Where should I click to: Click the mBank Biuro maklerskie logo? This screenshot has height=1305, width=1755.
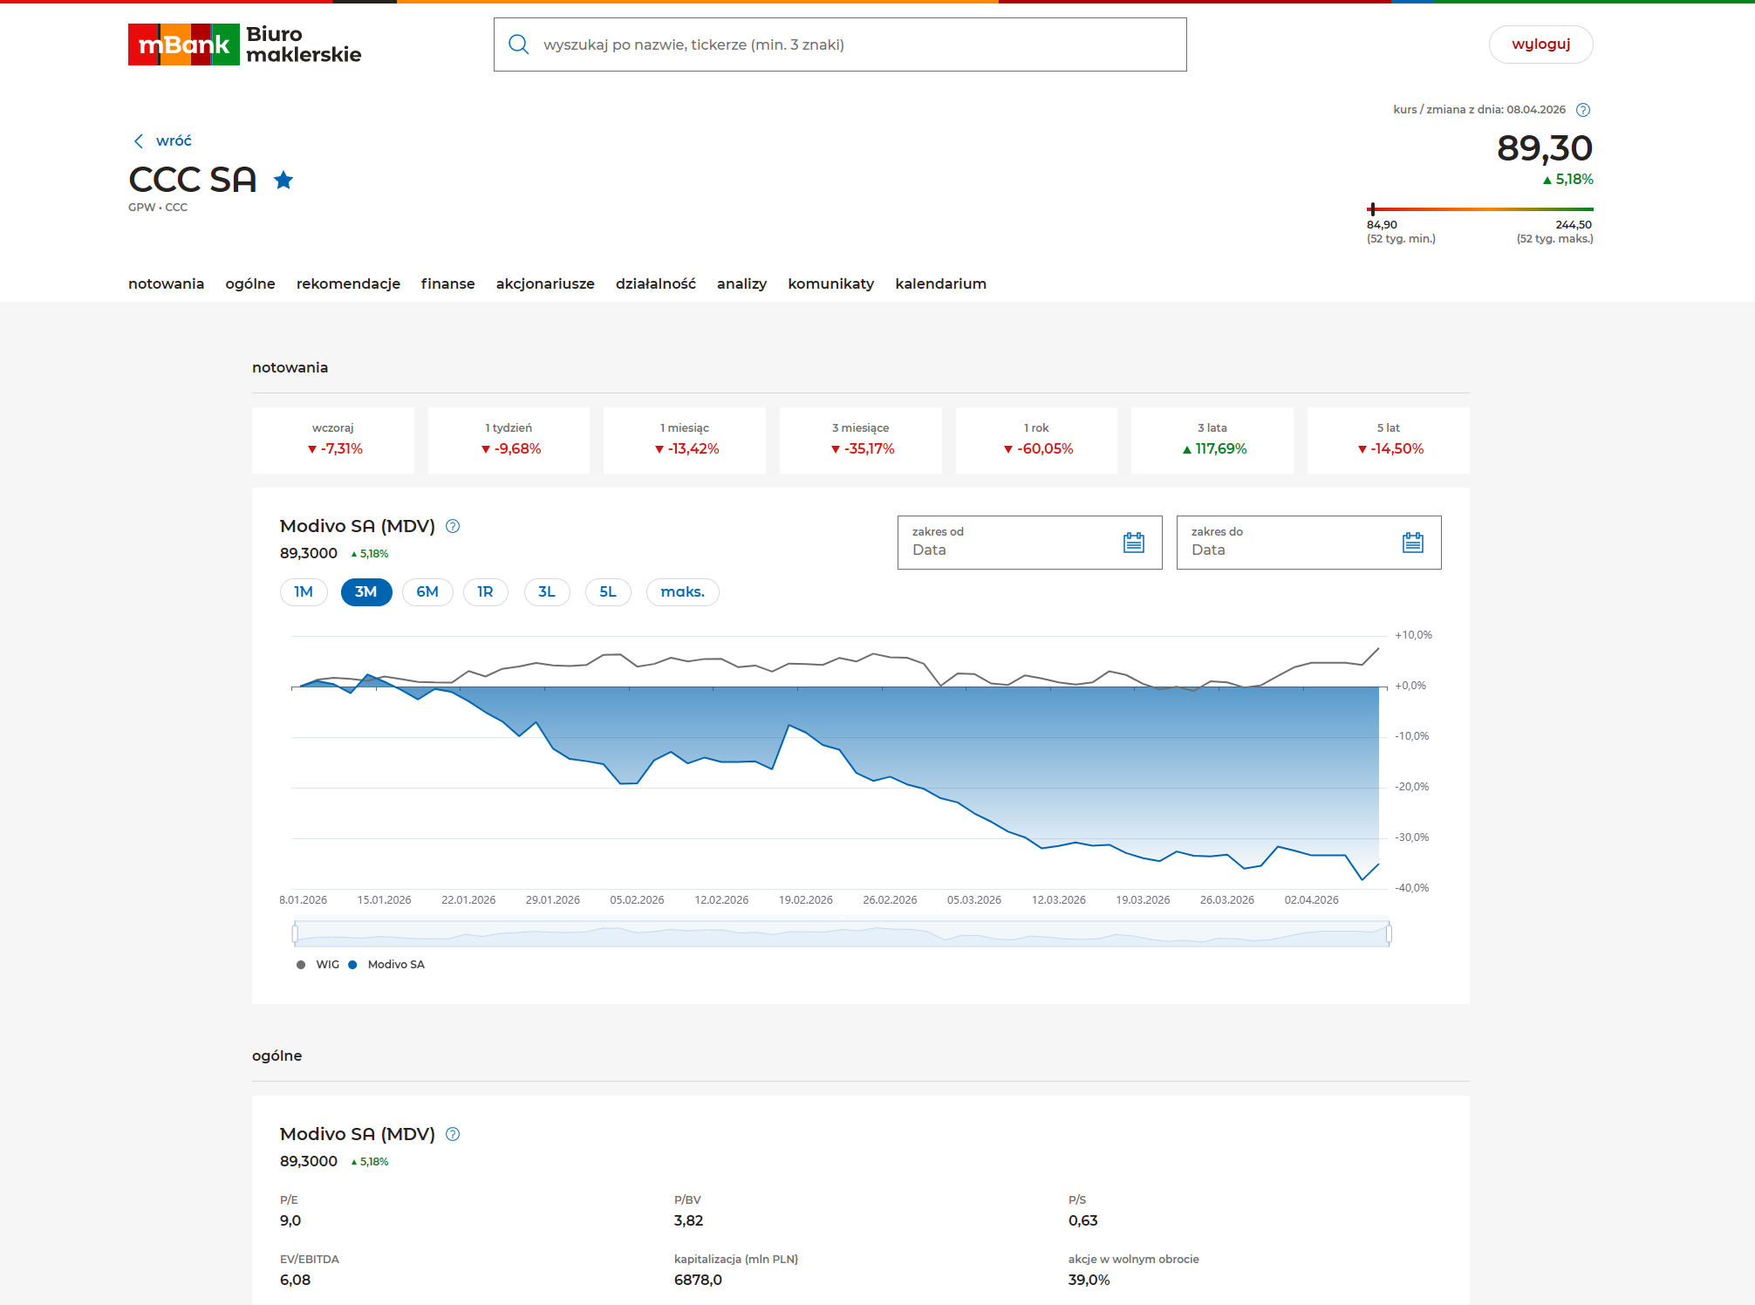tap(244, 44)
